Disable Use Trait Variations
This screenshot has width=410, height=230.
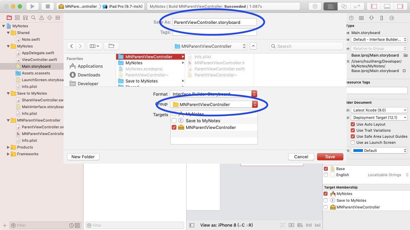pos(353,130)
